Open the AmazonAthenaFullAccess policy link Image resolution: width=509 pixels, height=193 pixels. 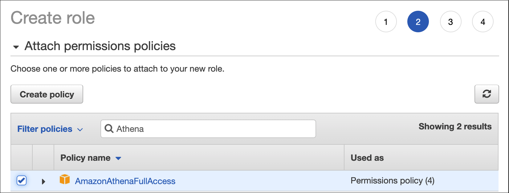click(x=125, y=181)
